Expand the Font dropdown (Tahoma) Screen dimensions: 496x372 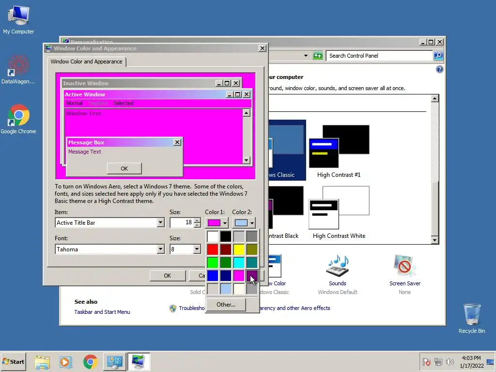pos(160,249)
